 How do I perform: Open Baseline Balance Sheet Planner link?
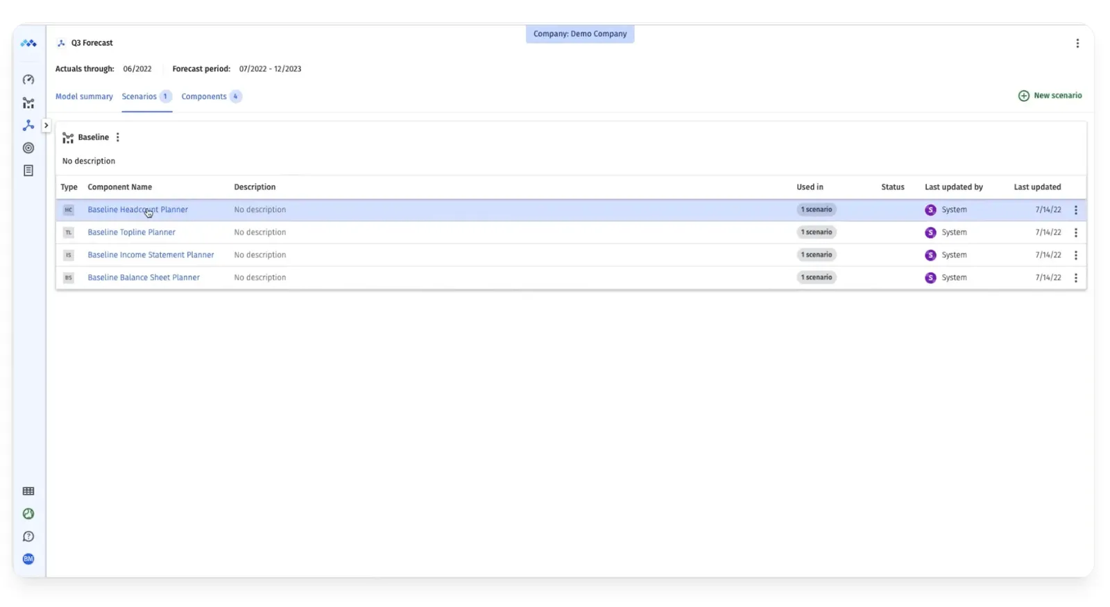(x=144, y=277)
